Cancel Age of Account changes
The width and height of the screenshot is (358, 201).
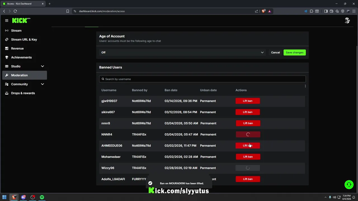point(275,52)
